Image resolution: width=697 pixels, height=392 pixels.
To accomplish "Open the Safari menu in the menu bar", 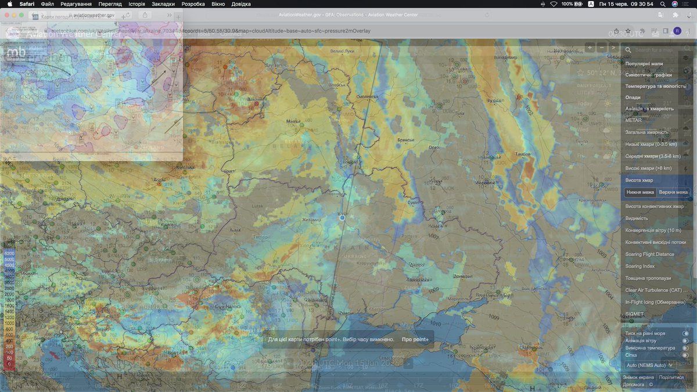I will pos(27,3).
